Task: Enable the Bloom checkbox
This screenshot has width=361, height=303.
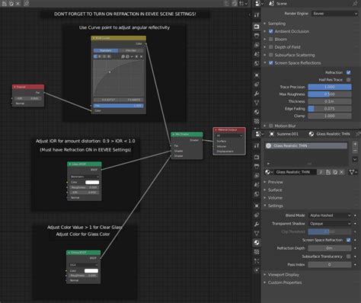Action: click(x=271, y=40)
